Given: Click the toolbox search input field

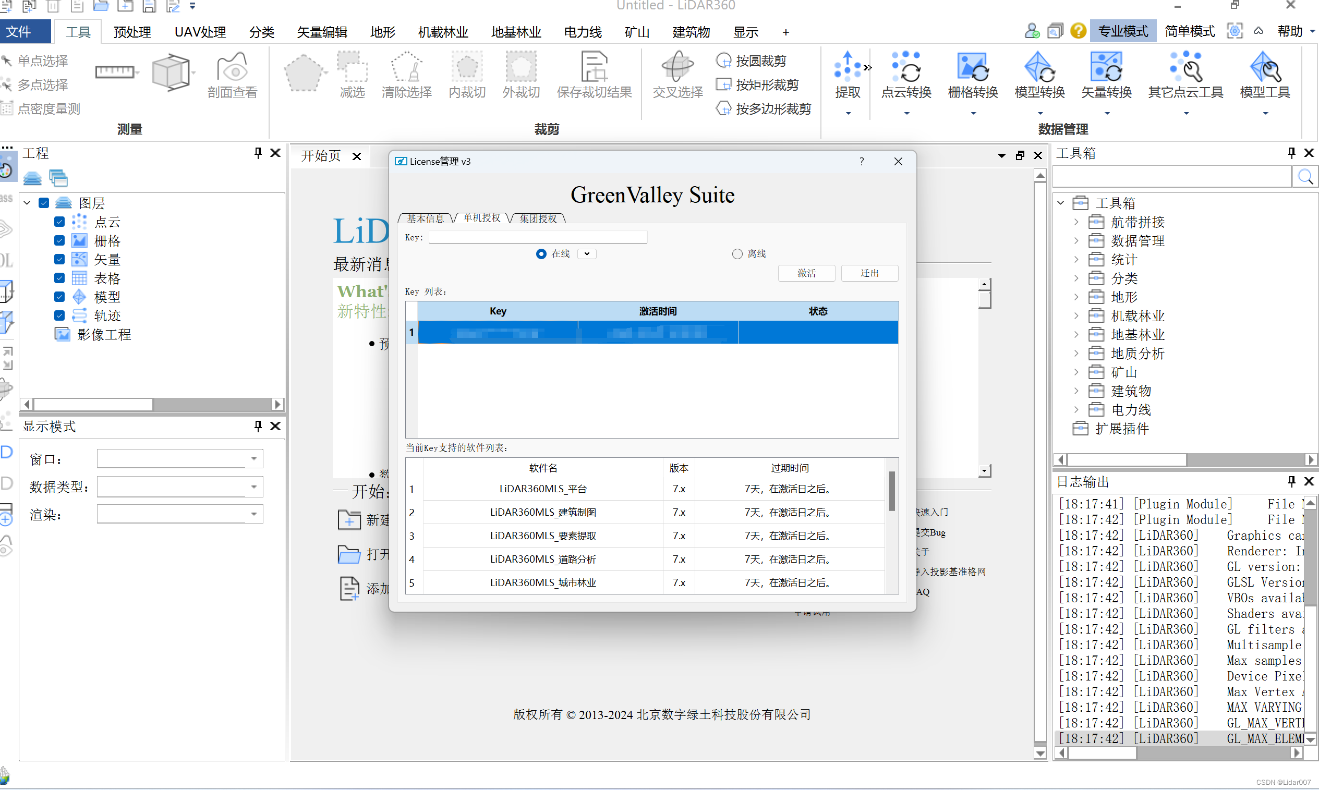Looking at the screenshot, I should pos(1172,177).
